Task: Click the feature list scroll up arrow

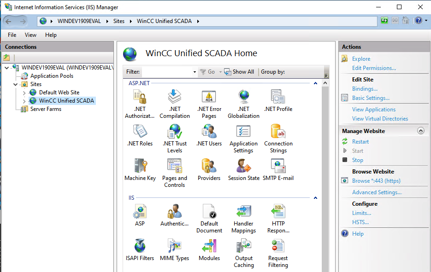Action: [x=325, y=83]
